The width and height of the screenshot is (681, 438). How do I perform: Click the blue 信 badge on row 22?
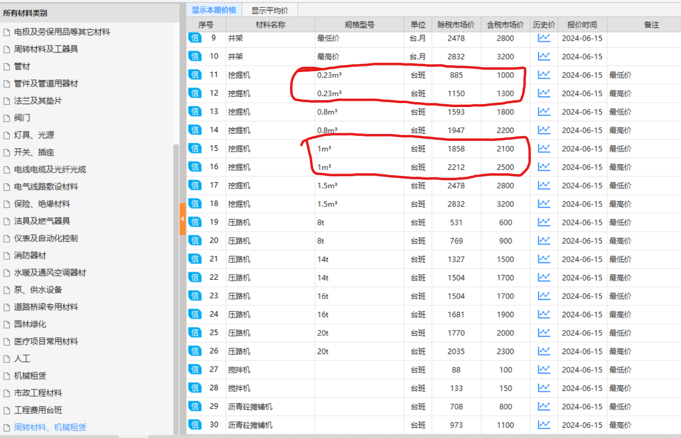pos(195,277)
